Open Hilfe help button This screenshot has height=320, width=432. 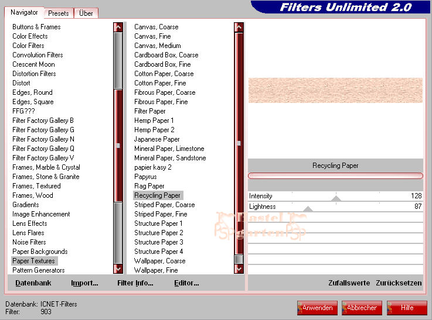pos(407,308)
